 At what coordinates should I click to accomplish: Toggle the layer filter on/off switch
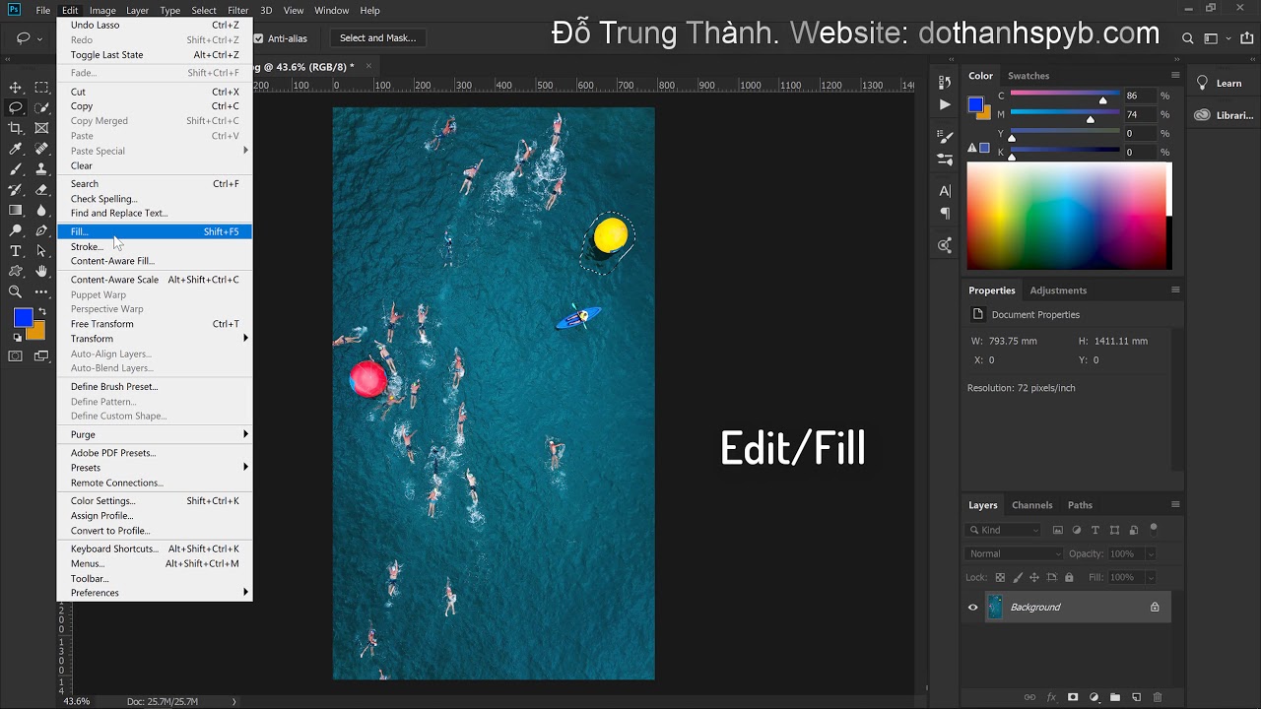tap(1154, 529)
